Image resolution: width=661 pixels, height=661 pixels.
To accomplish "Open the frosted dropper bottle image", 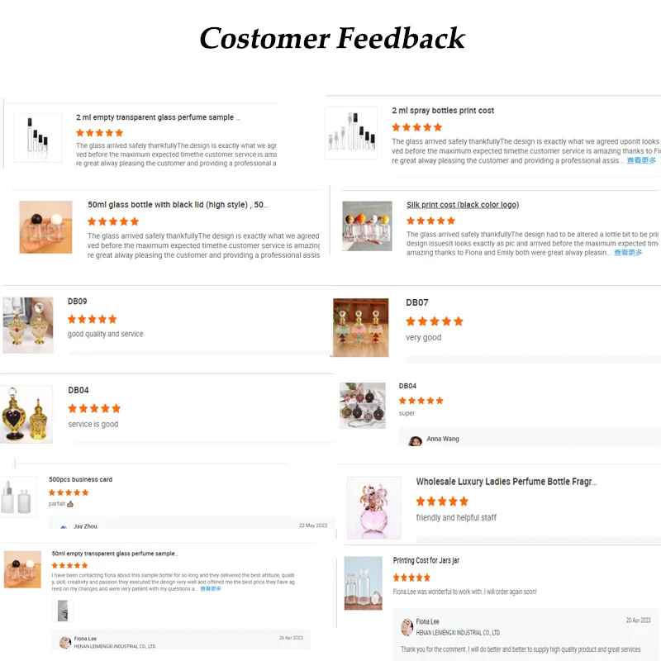I will coord(18,497).
